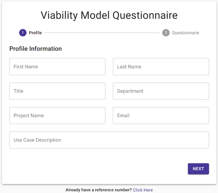Activate the Department input field
The height and width of the screenshot is (193, 218).
[161, 91]
